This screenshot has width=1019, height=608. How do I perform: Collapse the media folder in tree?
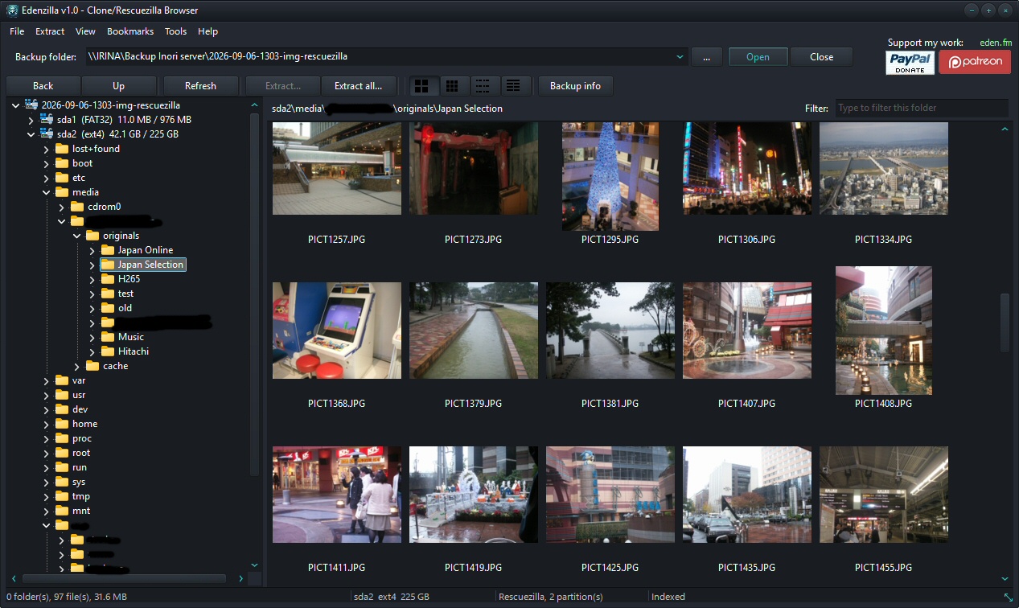pyautogui.click(x=46, y=192)
